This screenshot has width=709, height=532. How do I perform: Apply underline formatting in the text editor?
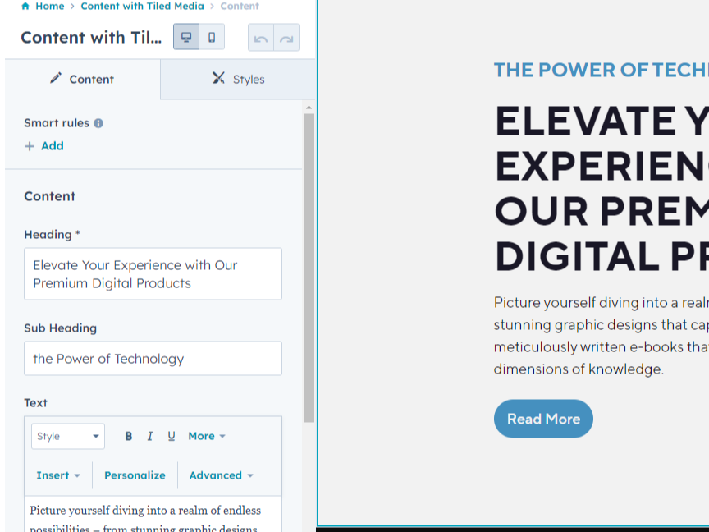172,437
